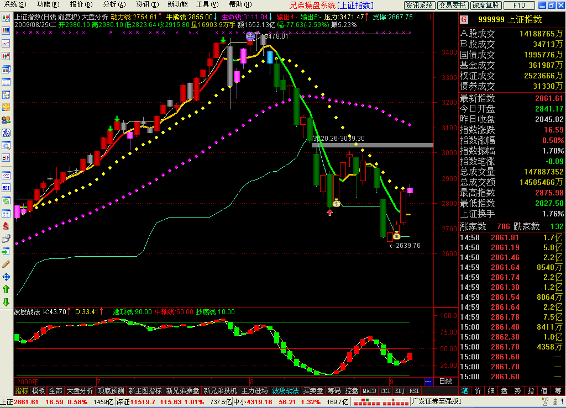This screenshot has width=566, height=408.
Task: Click the orange phone icon in left toolbar
Action: click(x=6, y=107)
